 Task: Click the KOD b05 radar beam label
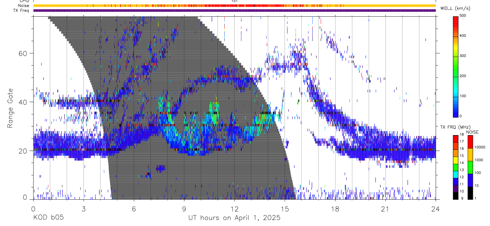point(48,218)
